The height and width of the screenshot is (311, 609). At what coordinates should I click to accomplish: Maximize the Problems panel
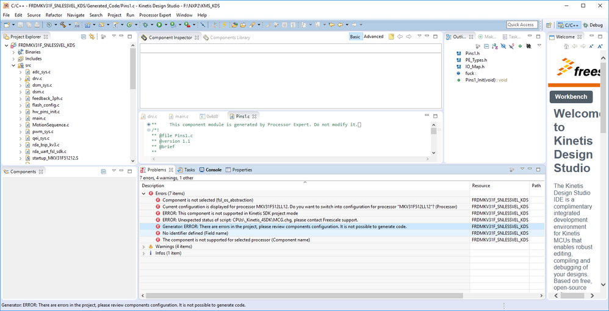539,170
